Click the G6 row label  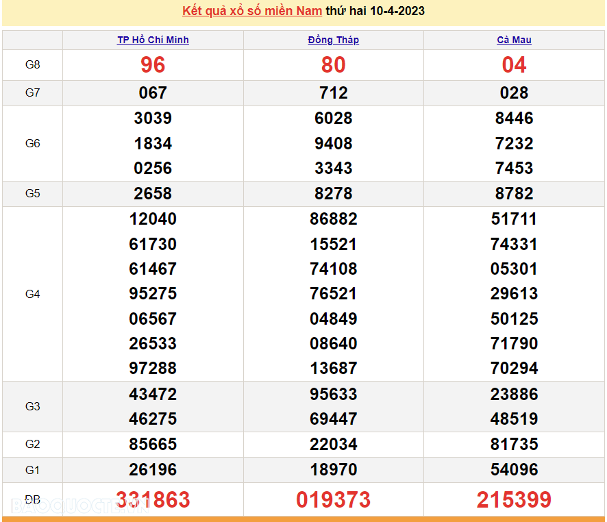[32, 143]
